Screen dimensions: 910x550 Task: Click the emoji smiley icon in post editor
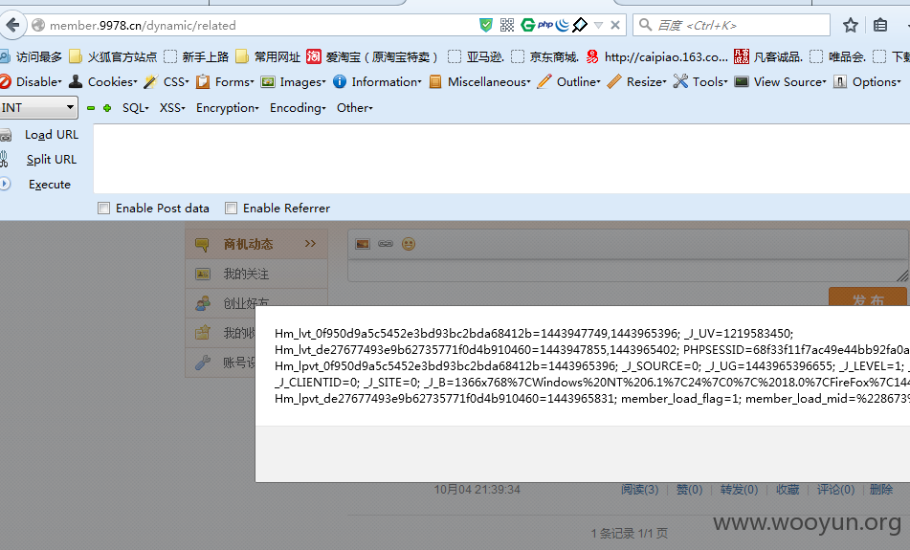click(x=409, y=244)
